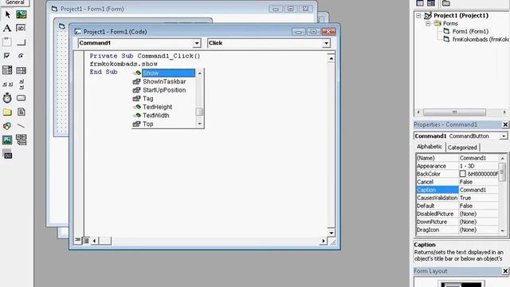Switch code window to Procedure View
The height and width of the screenshot is (287, 510).
[77, 241]
